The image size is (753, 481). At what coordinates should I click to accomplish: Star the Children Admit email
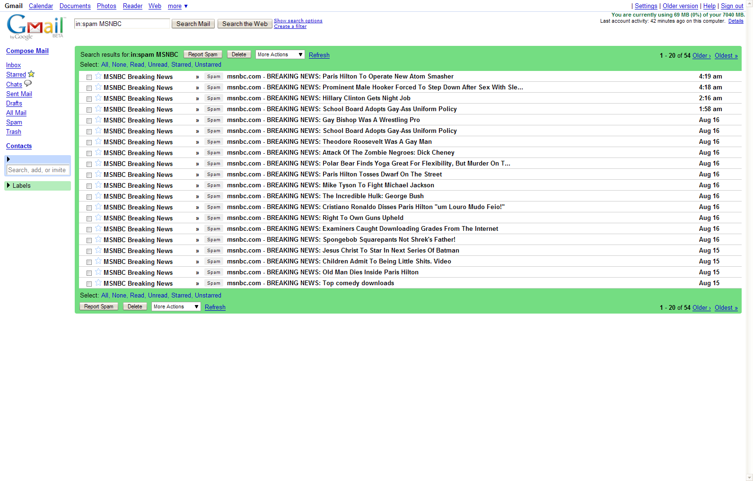pyautogui.click(x=98, y=261)
